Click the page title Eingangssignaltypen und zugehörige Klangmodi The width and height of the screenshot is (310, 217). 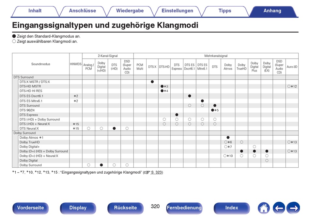coord(105,25)
